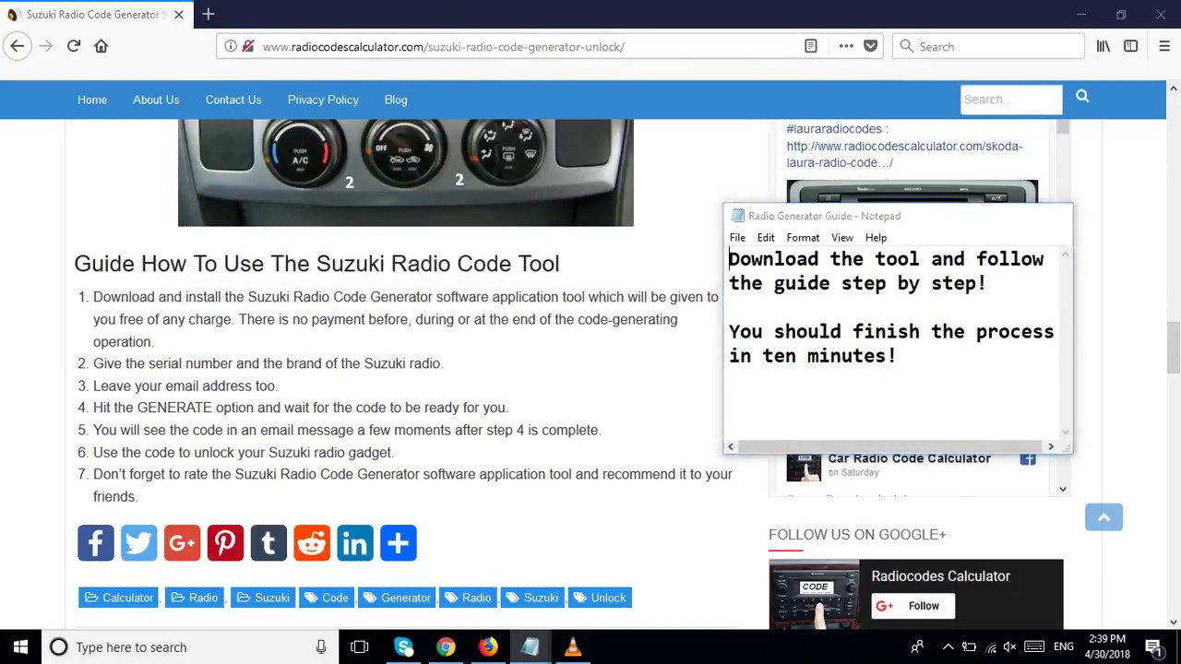Click the Suzuki category tag
1181x664 pixels.
coord(263,598)
